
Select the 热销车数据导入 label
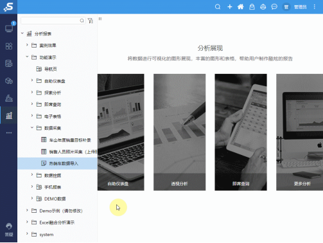(64, 163)
